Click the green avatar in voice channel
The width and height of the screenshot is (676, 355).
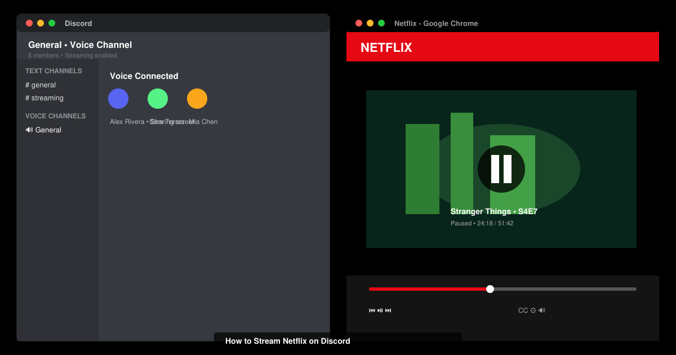[158, 99]
